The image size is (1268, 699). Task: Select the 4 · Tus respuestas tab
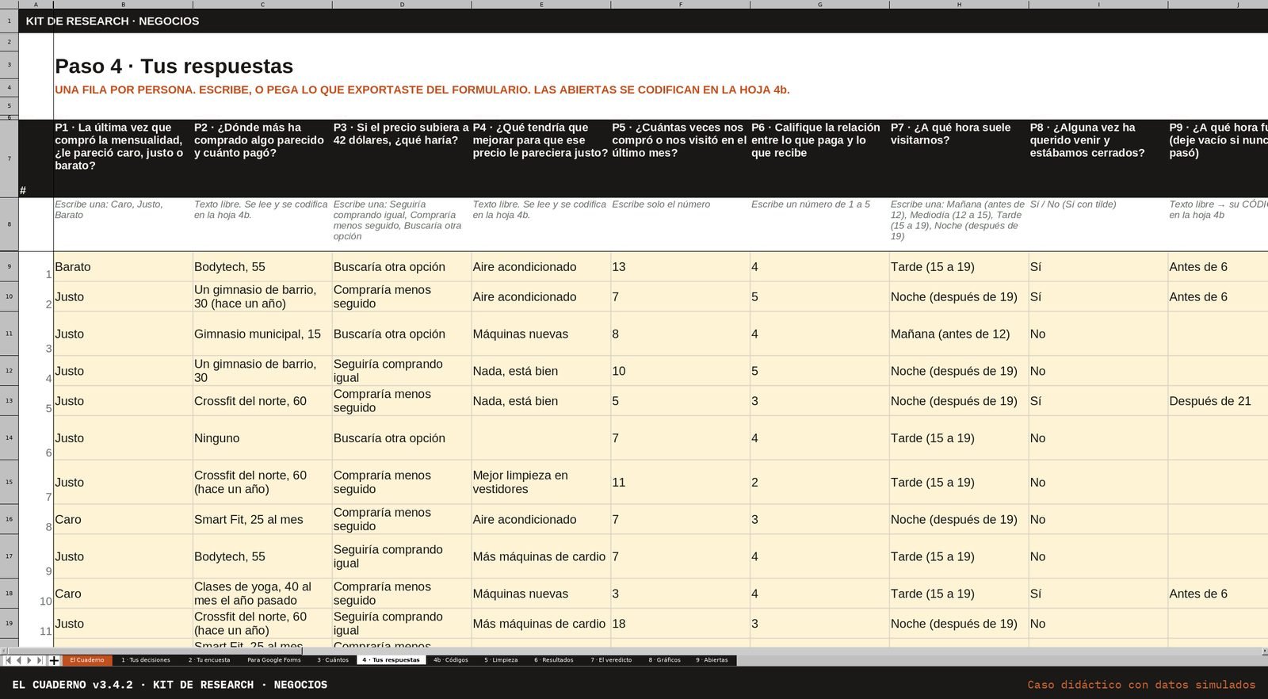click(391, 660)
